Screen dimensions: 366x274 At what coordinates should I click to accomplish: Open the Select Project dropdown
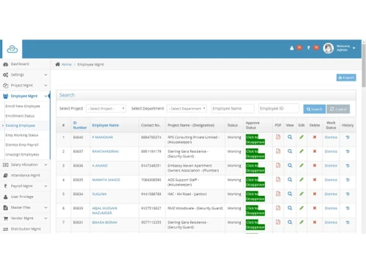[106, 108]
